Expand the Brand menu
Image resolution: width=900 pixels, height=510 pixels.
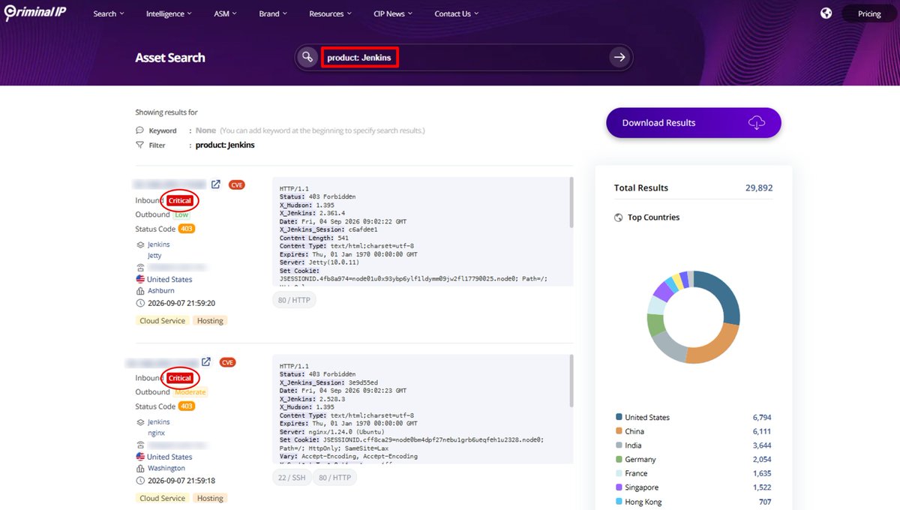274,13
